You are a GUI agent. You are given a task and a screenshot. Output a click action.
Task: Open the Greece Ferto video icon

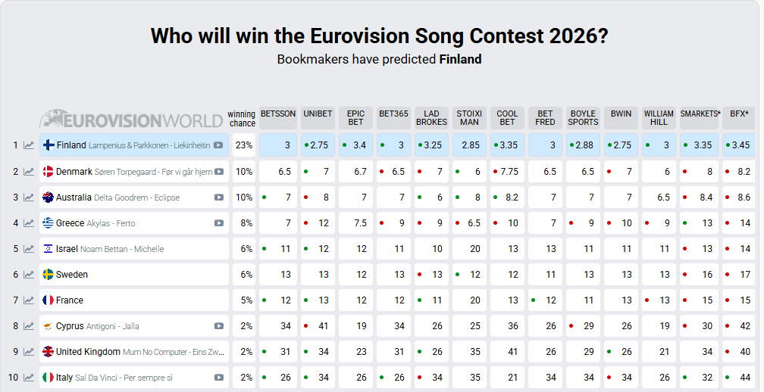point(218,223)
